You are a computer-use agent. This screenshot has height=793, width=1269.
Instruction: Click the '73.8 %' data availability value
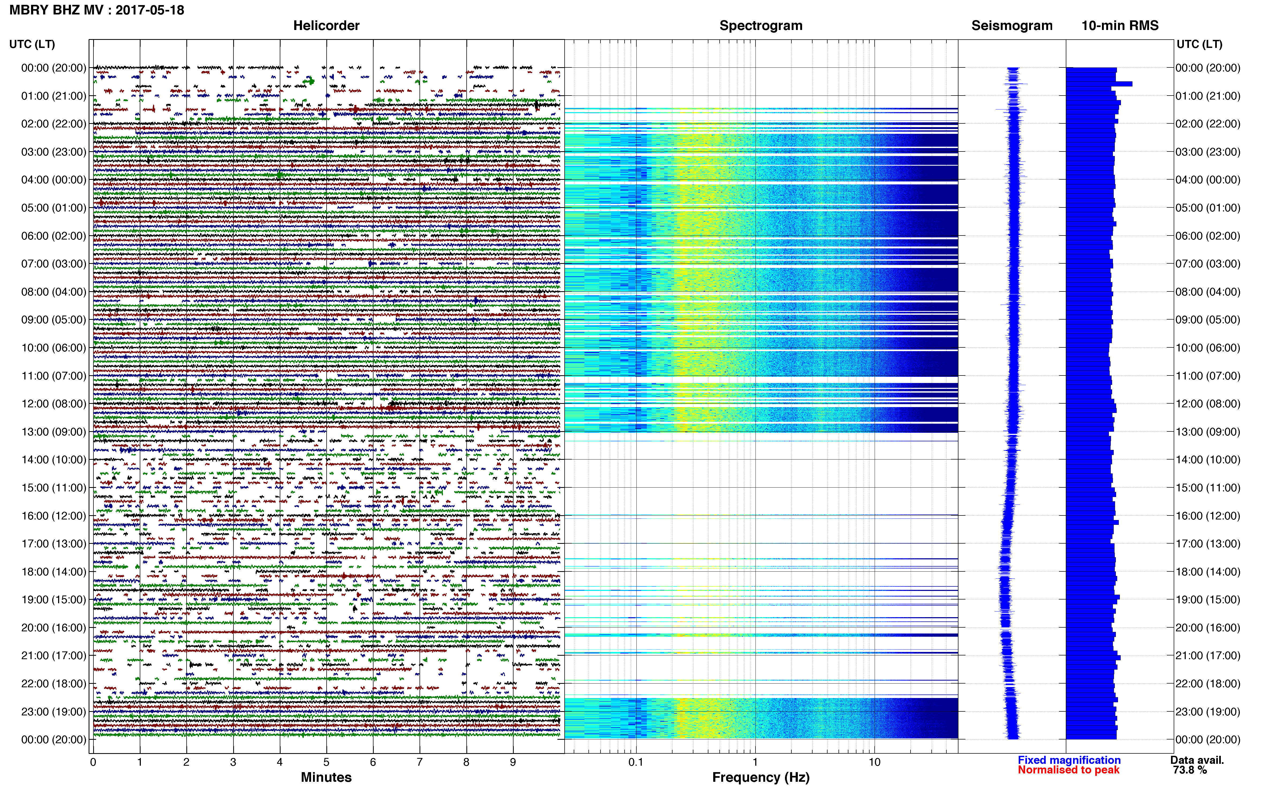(1190, 770)
